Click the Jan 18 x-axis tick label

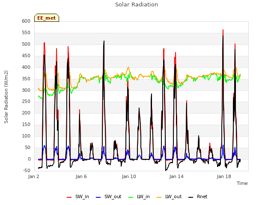point(224,176)
